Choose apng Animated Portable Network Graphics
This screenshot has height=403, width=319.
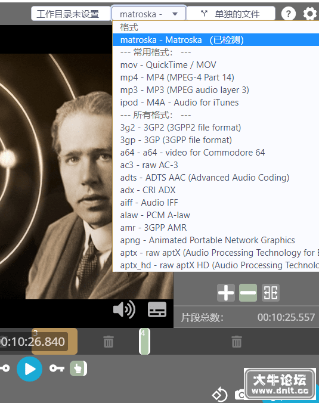pyautogui.click(x=216, y=240)
